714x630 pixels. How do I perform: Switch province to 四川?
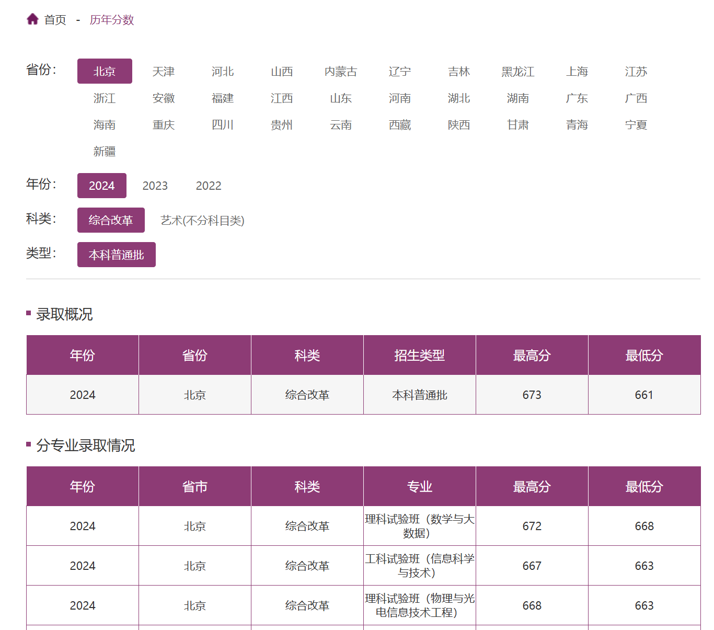223,125
